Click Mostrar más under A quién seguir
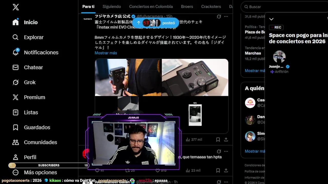 click(x=255, y=151)
